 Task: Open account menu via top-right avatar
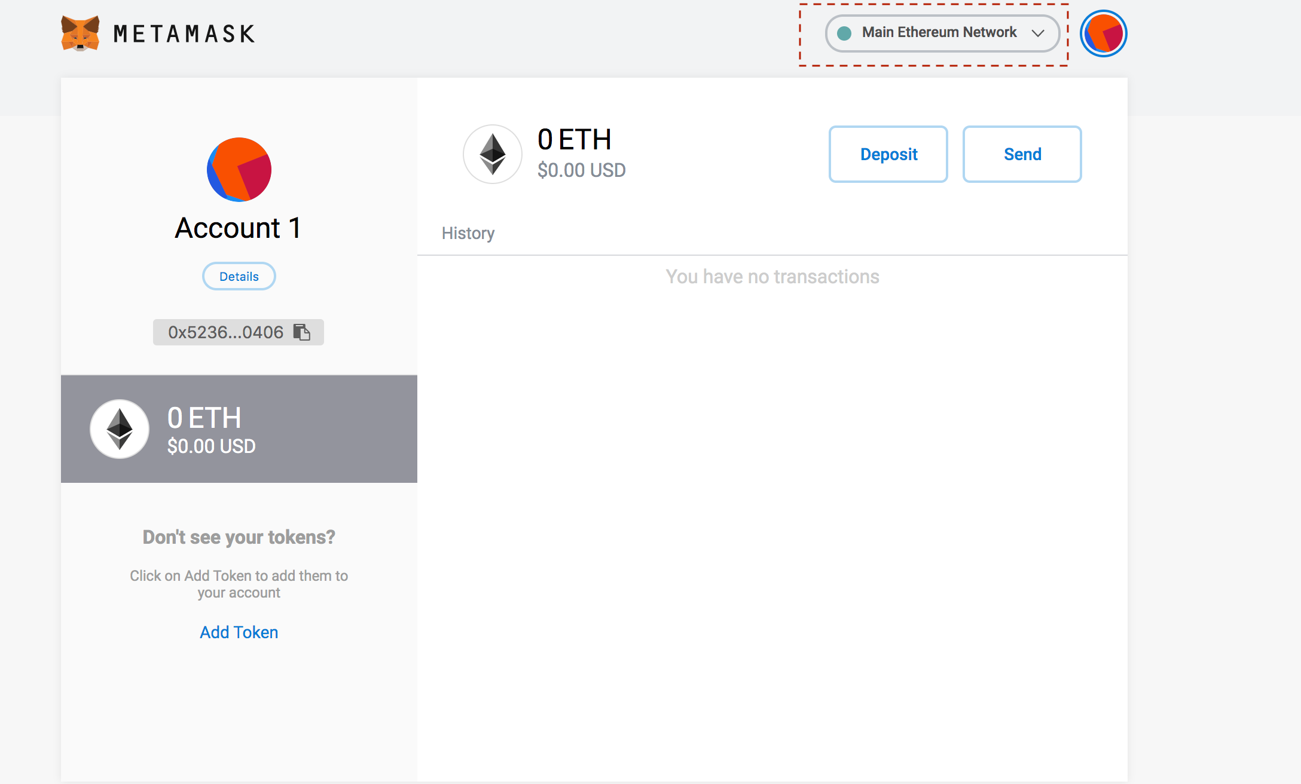coord(1103,33)
